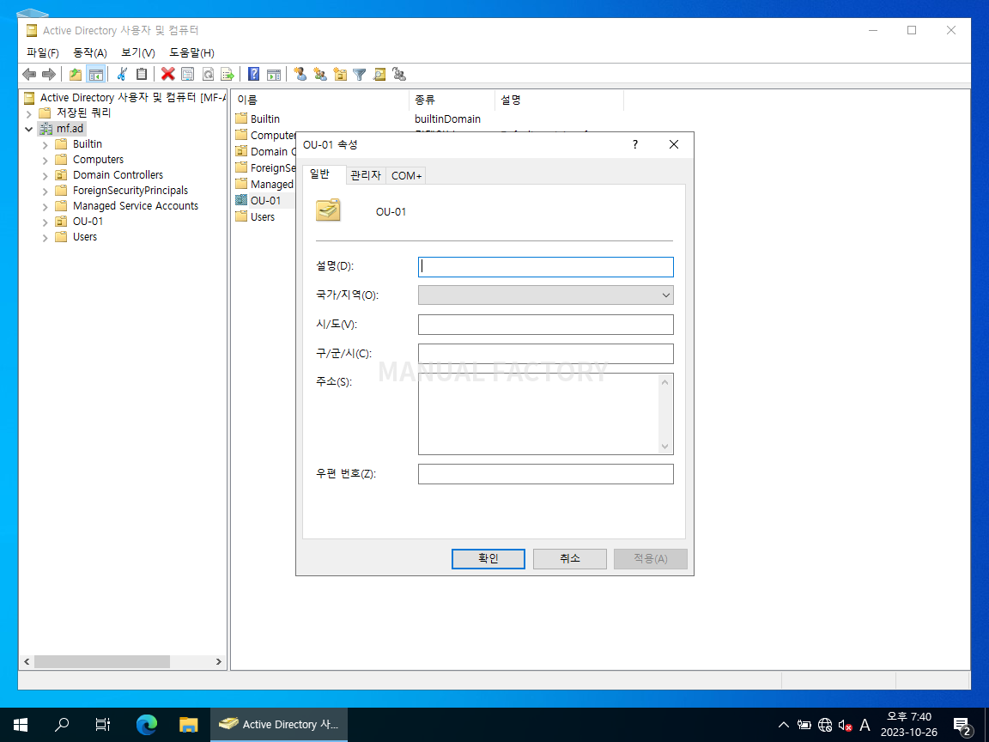Close the OU-01 속성 dialog

(674, 144)
